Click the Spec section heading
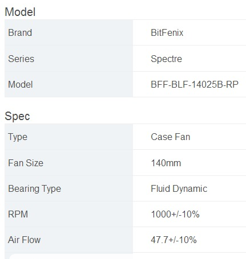 [x=17, y=116]
